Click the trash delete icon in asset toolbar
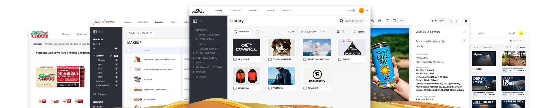 click(x=387, y=21)
